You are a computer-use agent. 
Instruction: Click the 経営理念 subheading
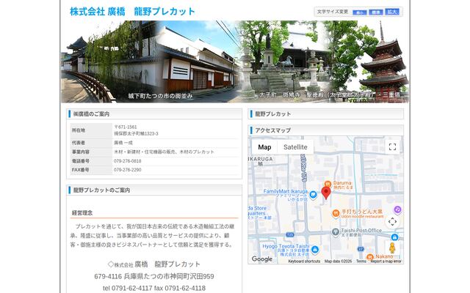tap(82, 213)
